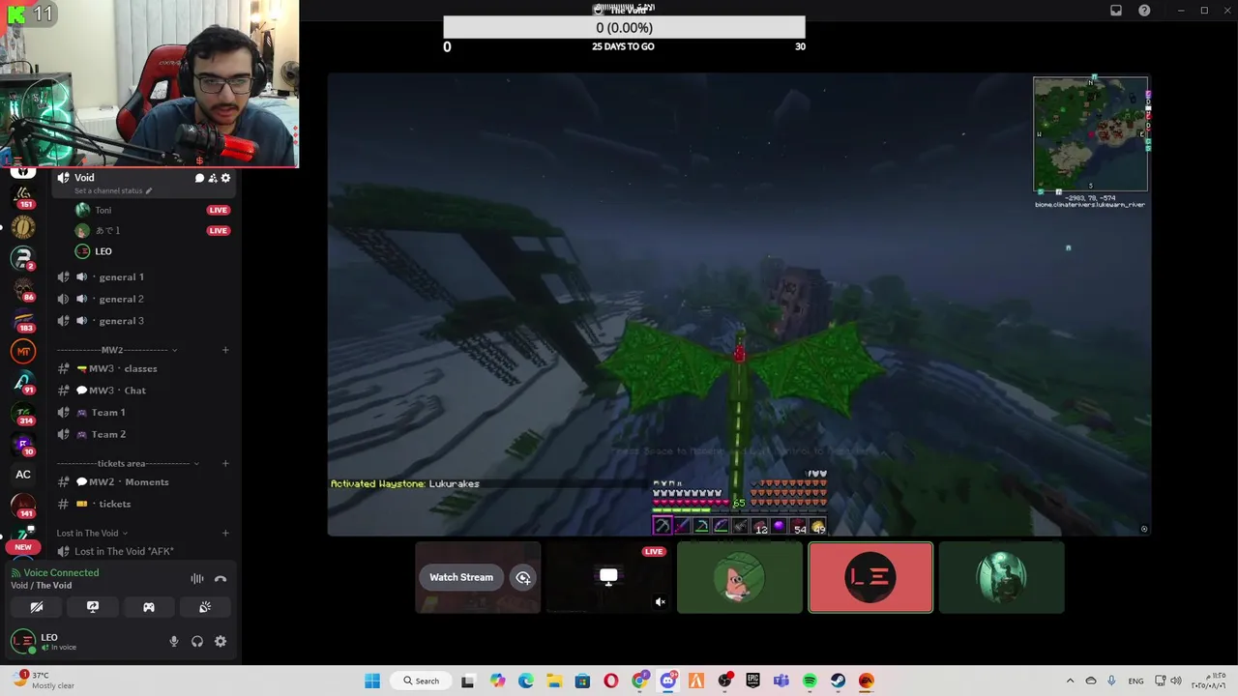Select the green avatar participant tile
The width and height of the screenshot is (1238, 696).
click(x=1001, y=577)
